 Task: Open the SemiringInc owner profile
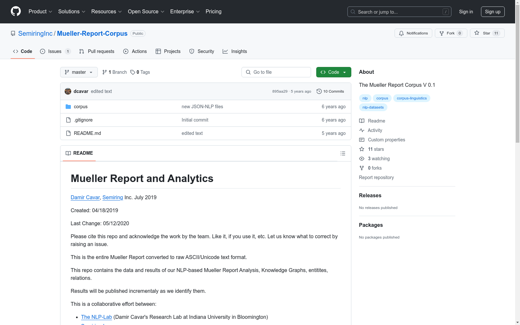[x=35, y=33]
